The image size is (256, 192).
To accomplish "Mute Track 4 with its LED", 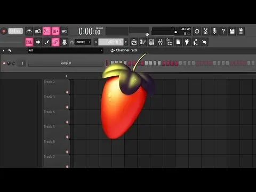I will coord(67,122).
